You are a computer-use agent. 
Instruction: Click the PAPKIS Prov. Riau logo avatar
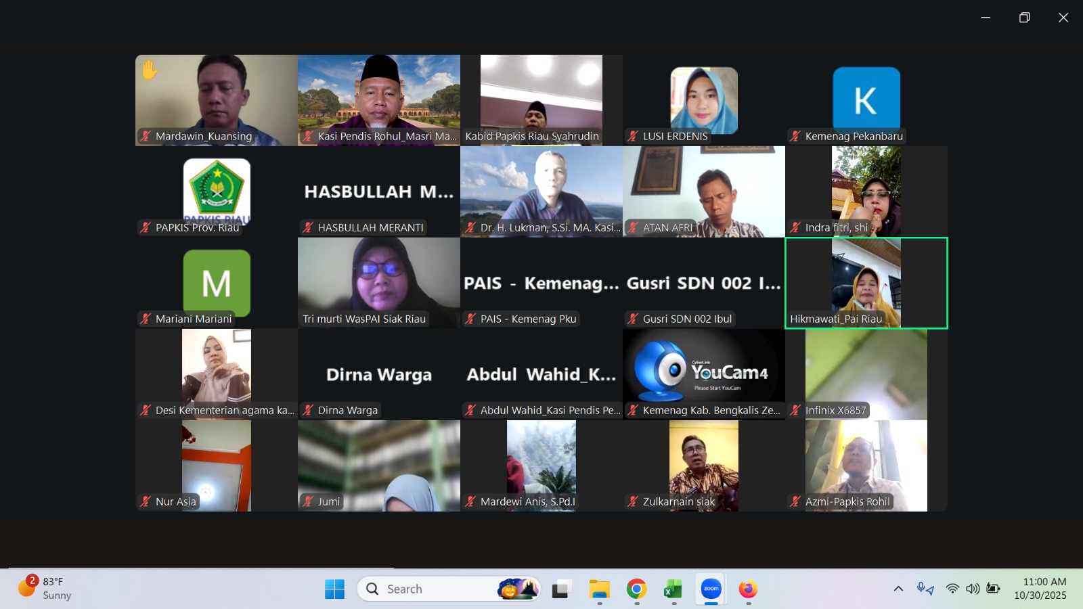[x=217, y=189]
